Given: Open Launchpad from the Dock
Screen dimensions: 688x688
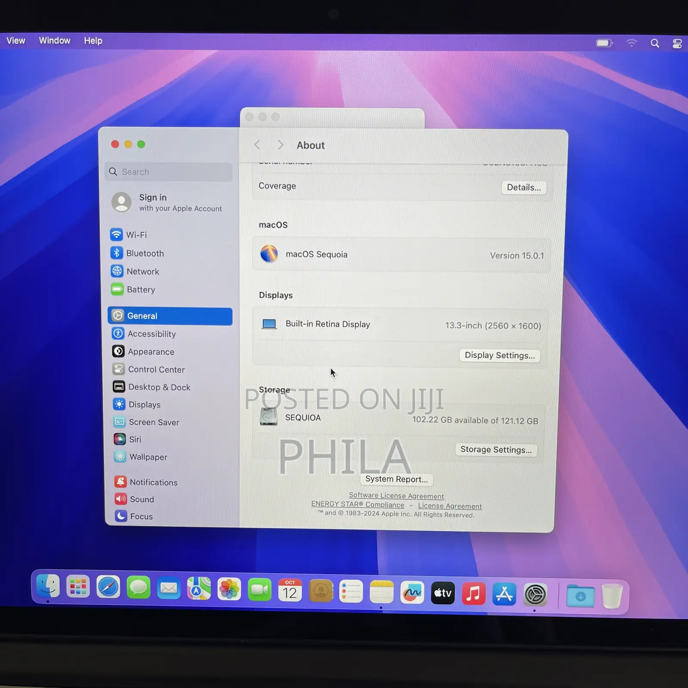Looking at the screenshot, I should click(x=78, y=587).
